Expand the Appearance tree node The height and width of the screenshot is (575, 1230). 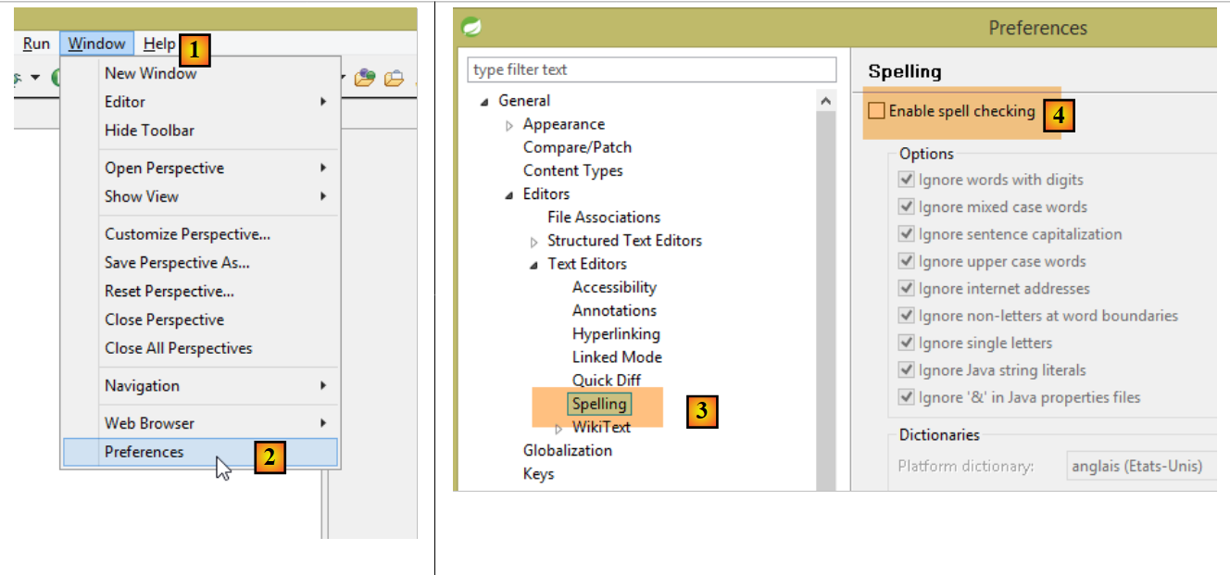pyautogui.click(x=509, y=125)
